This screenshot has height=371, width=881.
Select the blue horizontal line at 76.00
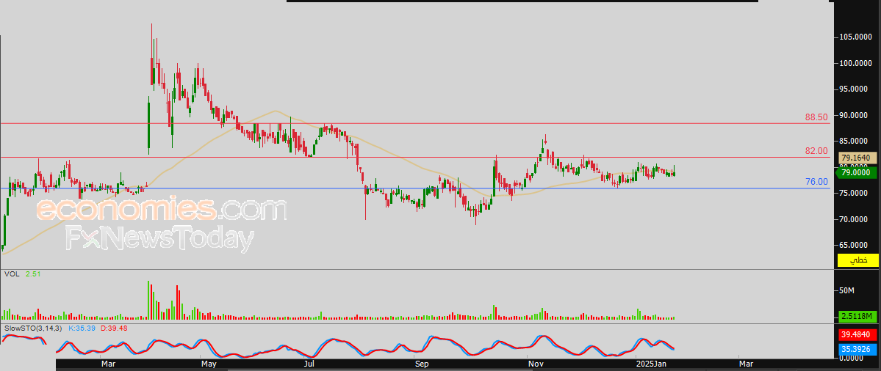[x=416, y=188]
